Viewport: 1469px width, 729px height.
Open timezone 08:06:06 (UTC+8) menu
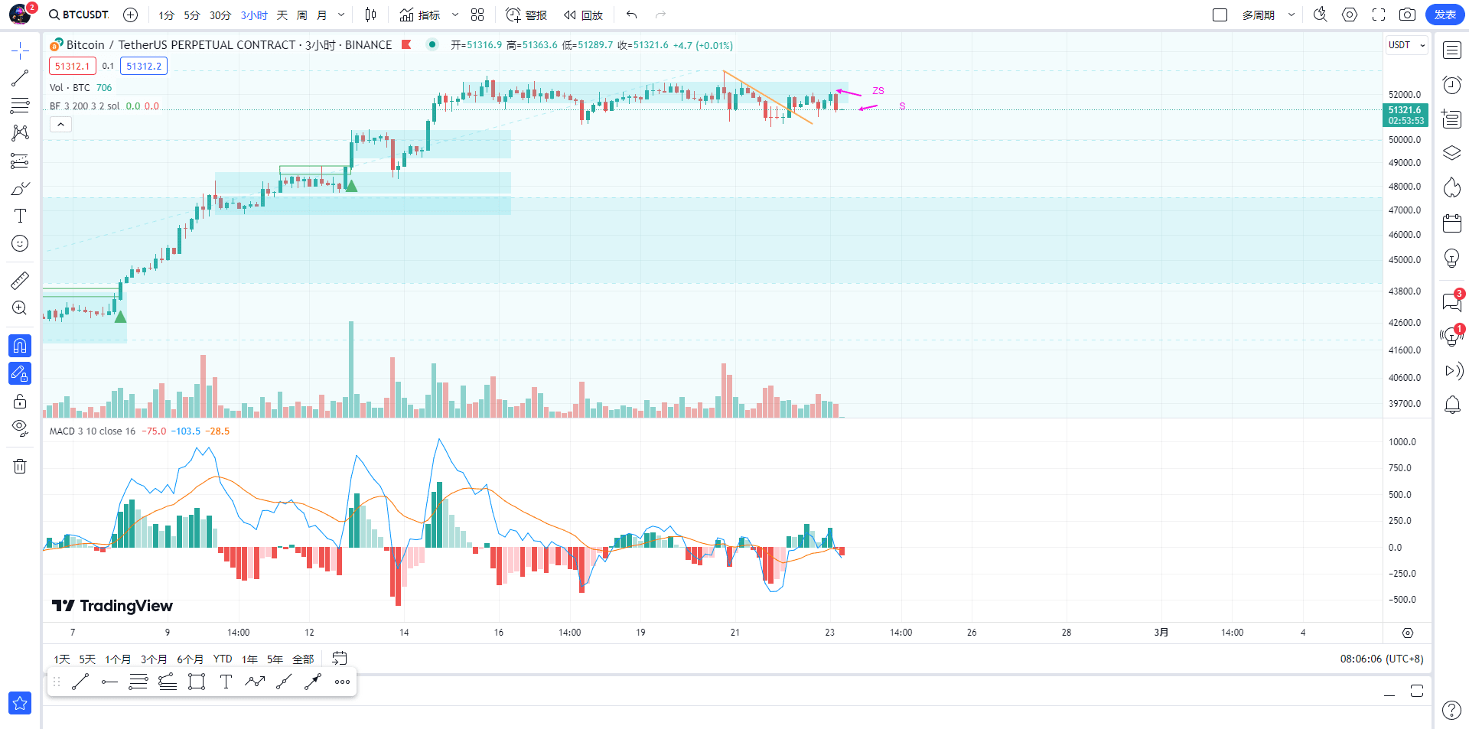click(x=1381, y=659)
